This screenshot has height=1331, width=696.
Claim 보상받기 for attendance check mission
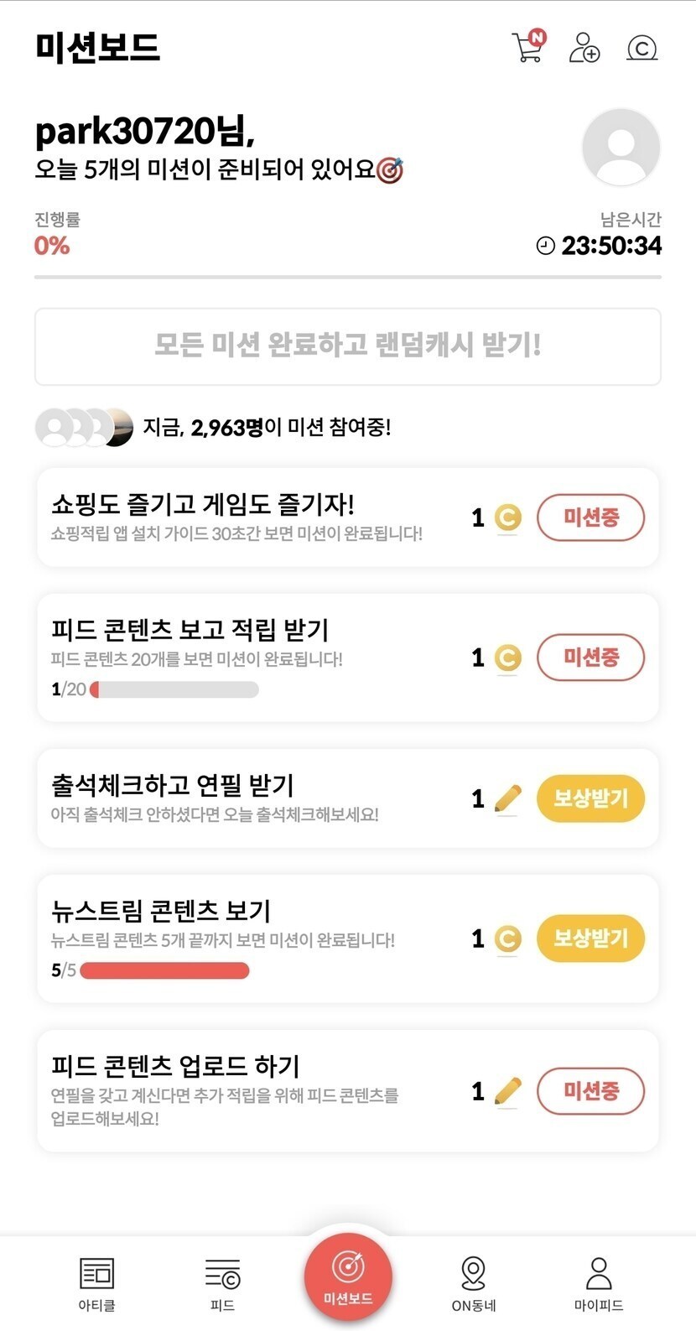[590, 798]
